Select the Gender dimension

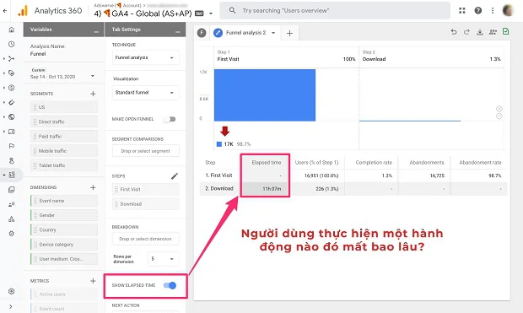pos(64,215)
